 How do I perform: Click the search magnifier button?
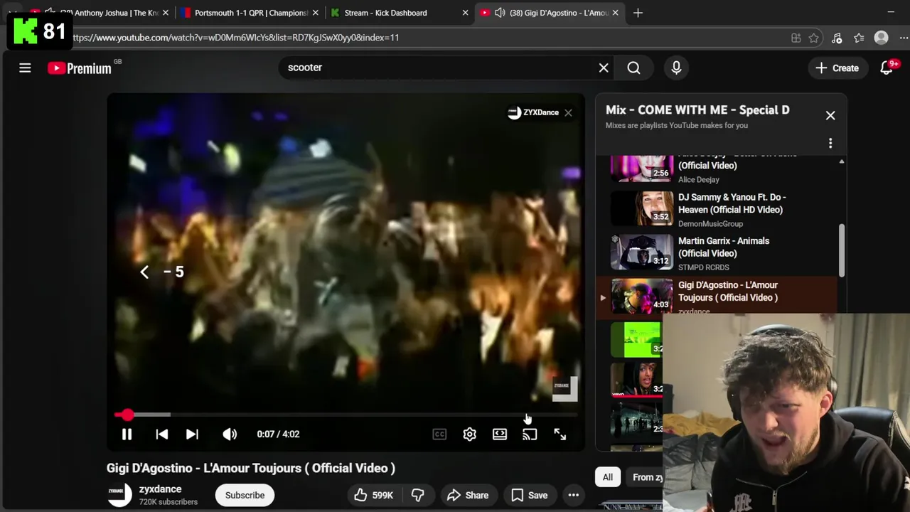tap(633, 68)
